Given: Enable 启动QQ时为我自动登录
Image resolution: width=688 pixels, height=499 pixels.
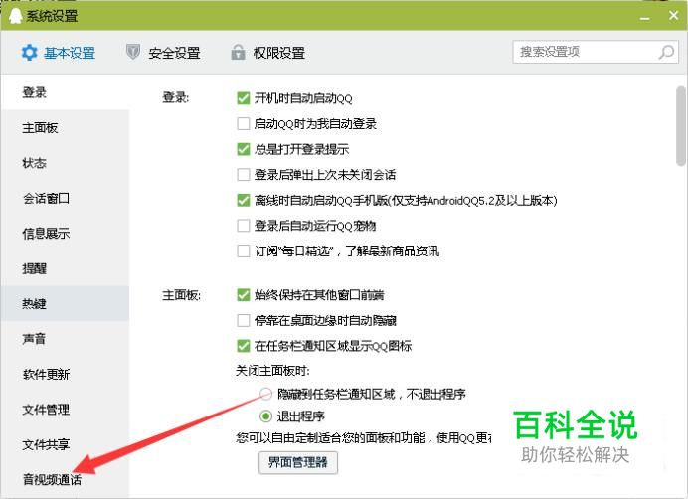Looking at the screenshot, I should [x=243, y=124].
